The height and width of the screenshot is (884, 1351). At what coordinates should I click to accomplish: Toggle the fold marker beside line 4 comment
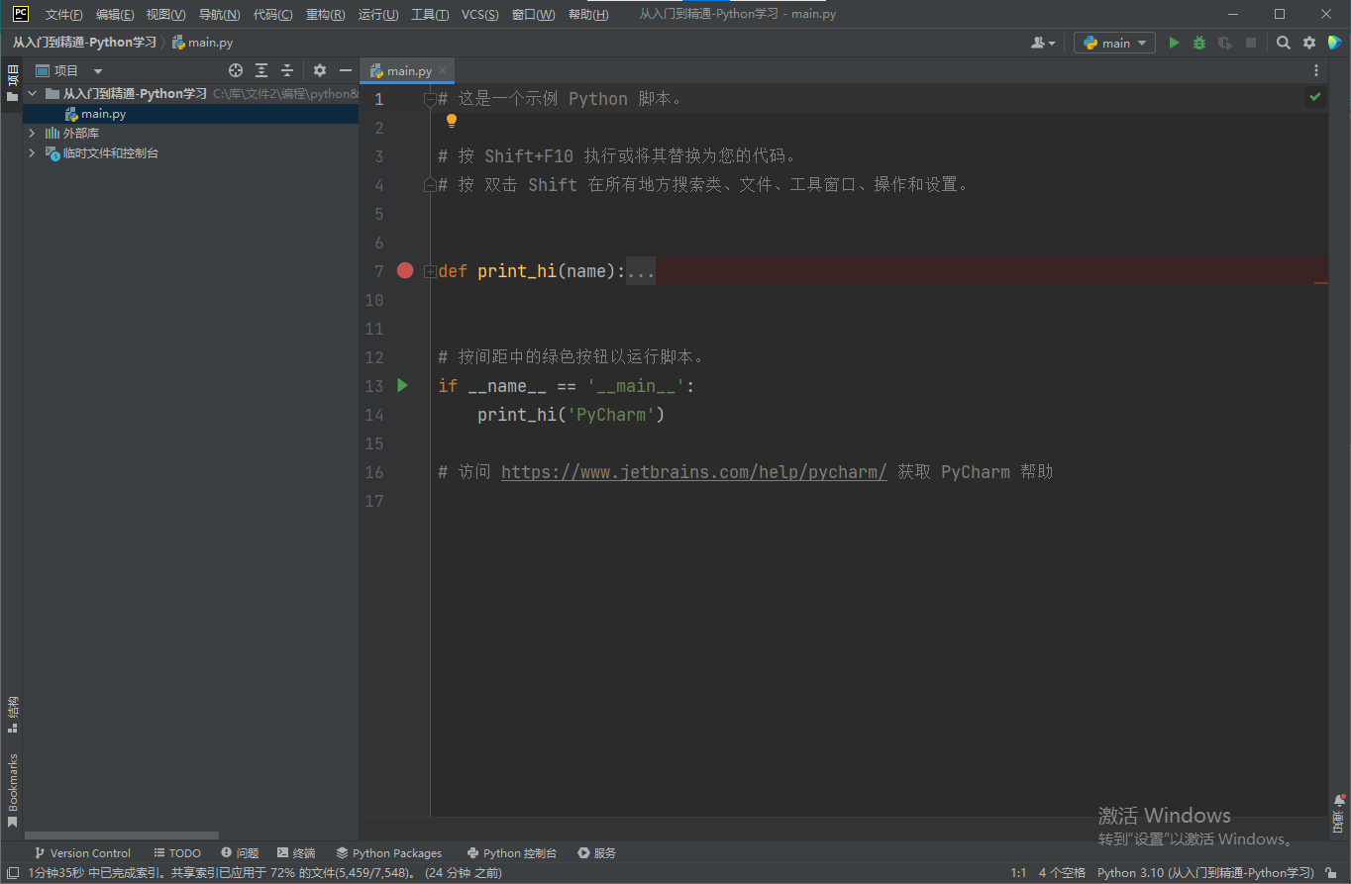tap(430, 185)
